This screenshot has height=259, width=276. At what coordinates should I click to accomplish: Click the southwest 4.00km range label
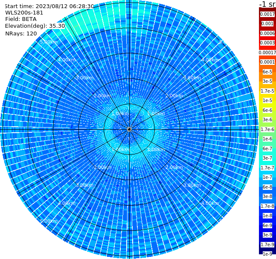(x=67, y=203)
